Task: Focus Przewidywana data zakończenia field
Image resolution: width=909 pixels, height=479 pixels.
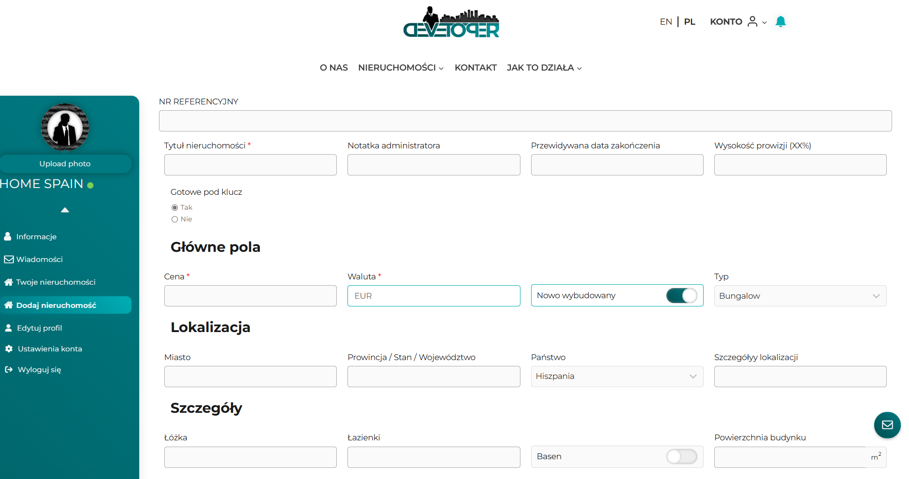Action: tap(617, 165)
